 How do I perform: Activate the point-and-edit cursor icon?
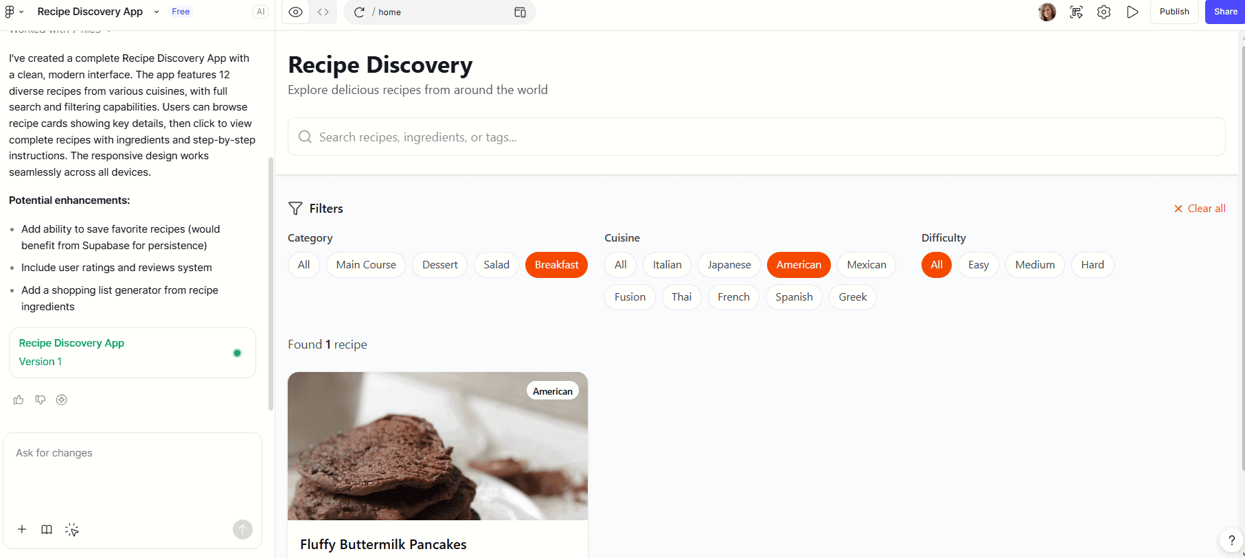point(72,529)
